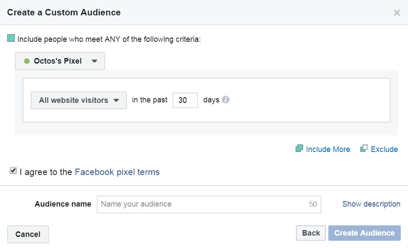
Task: Open the Facebook pixel terms link
Action: 117,172
